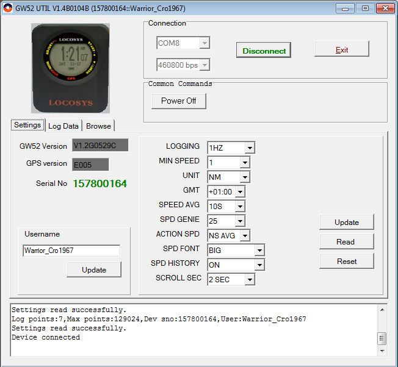Switch to the Log Data tab
The height and width of the screenshot is (367, 398).
click(63, 126)
